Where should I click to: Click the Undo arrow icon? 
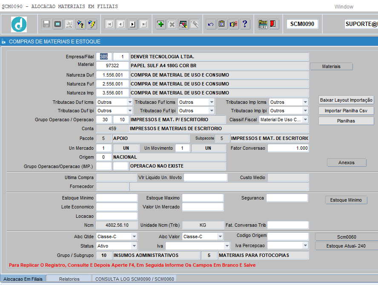211,24
